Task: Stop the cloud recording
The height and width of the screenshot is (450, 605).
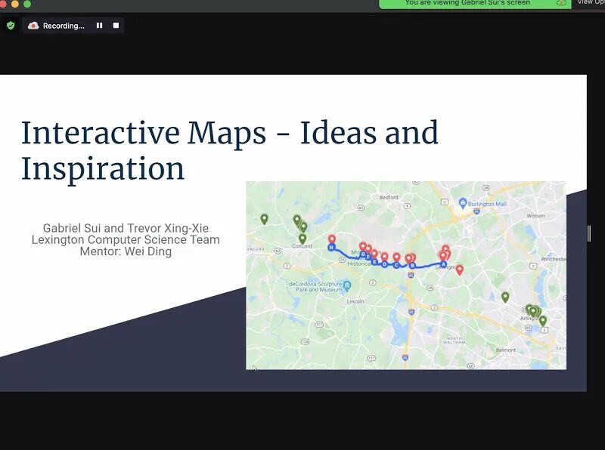Action: click(116, 26)
